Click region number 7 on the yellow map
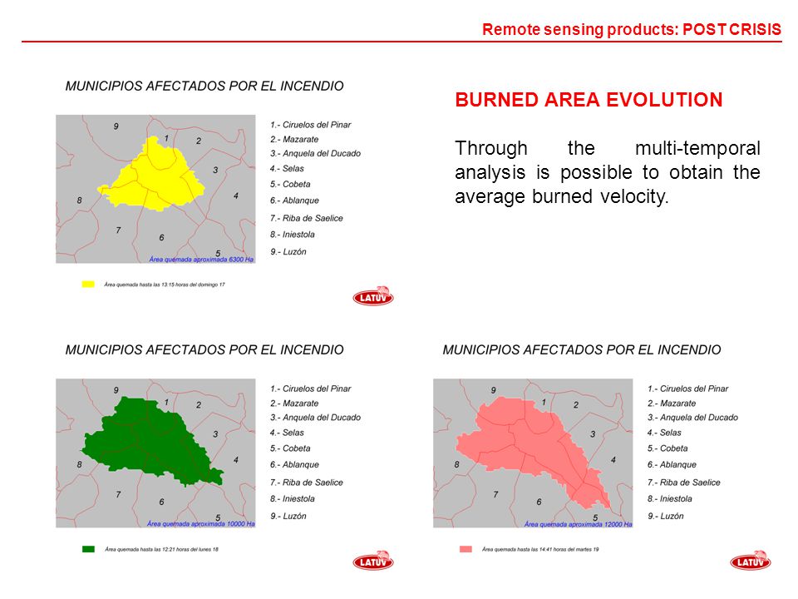Image resolution: width=798 pixels, height=599 pixels. (x=118, y=230)
